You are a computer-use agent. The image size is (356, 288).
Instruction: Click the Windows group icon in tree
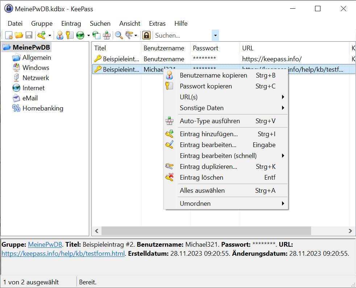[16, 68]
